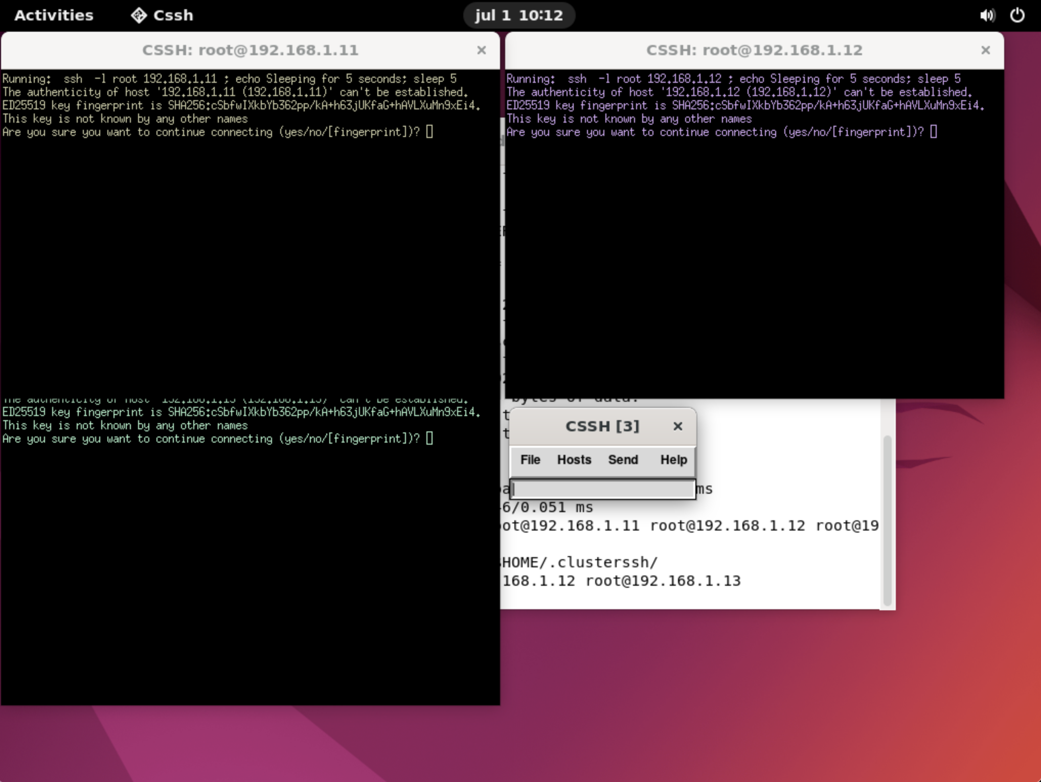Open the clock showing jul 1 10:12
The image size is (1041, 782).
[519, 15]
